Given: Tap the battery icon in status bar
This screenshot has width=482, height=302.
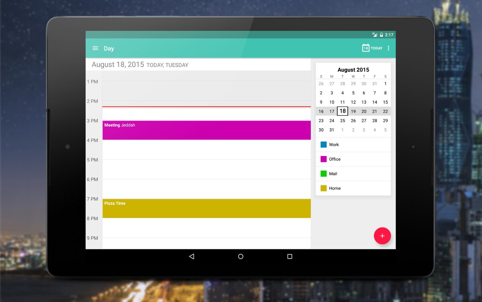Looking at the screenshot, I should pos(381,35).
